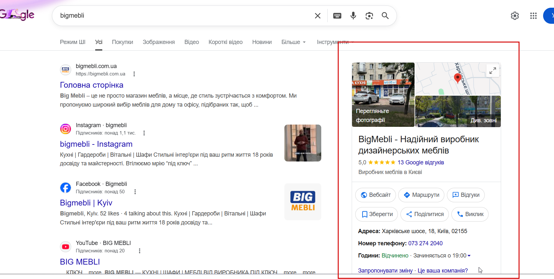The height and width of the screenshot is (279, 554).
Task: Click the Виробник меблів в Києві category text
Action: click(390, 172)
